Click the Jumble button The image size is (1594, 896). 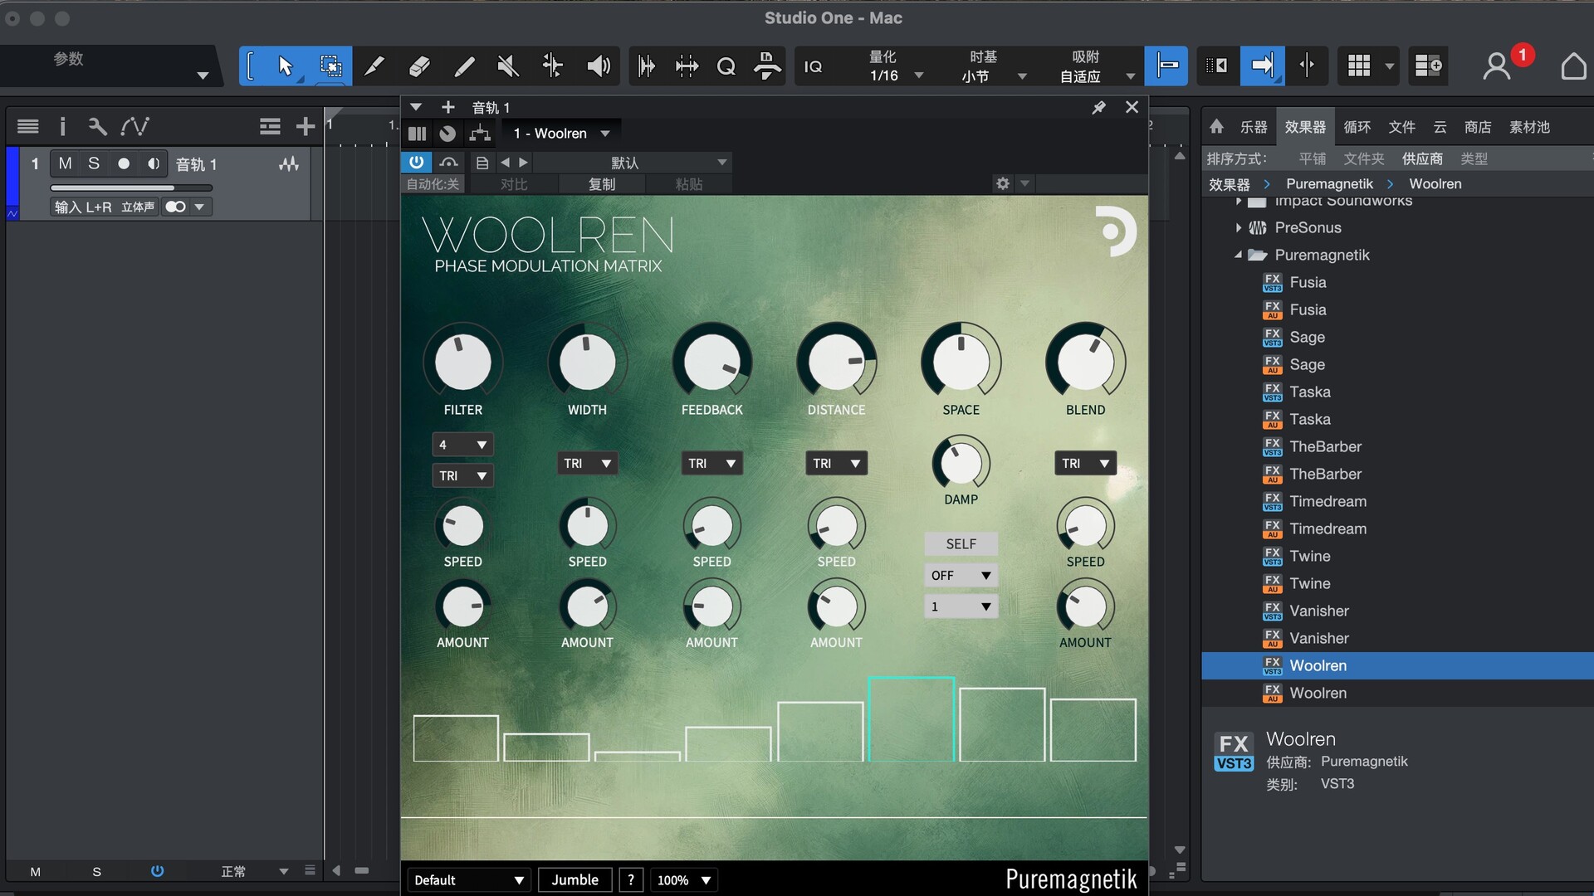[575, 879]
